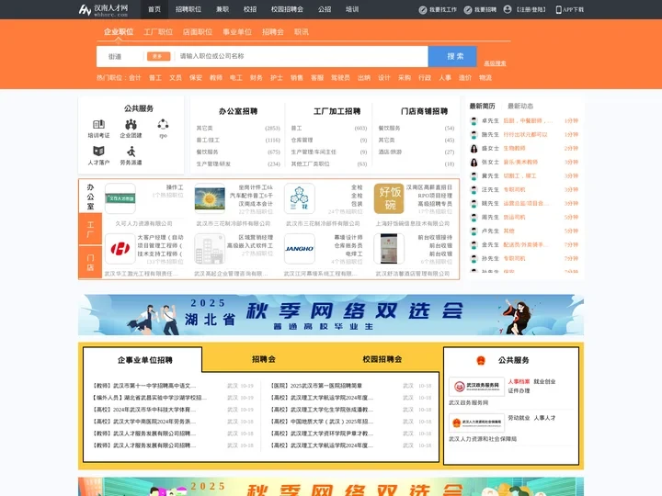Open 普工 (603) under 工厂加工招聘
The width and height of the screenshot is (662, 496).
click(329, 129)
